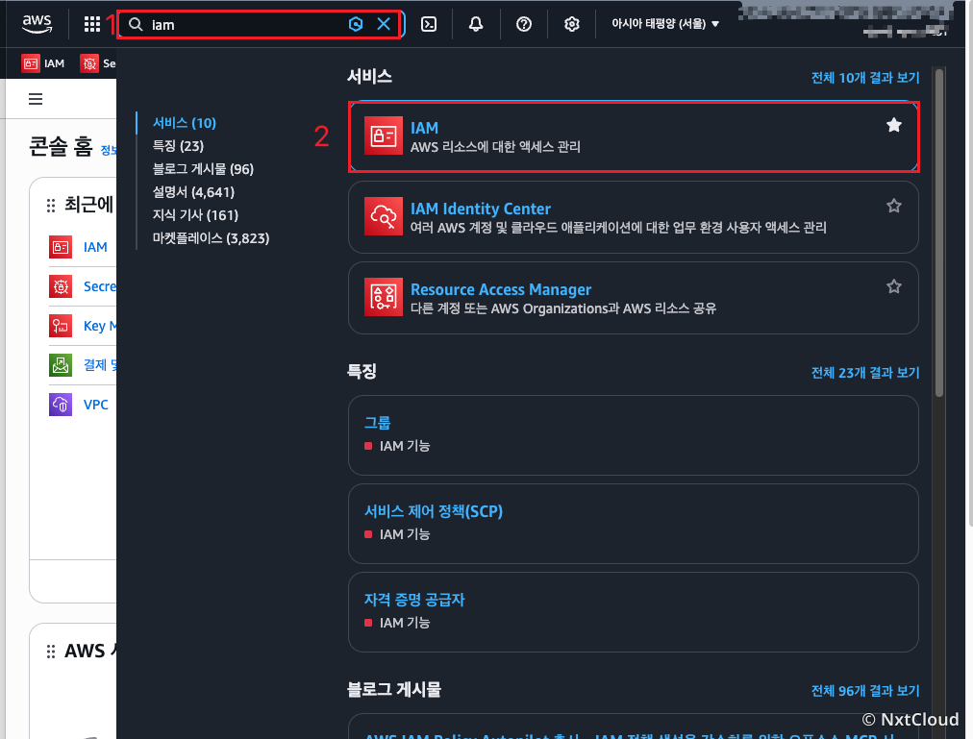Open the help question mark icon
The height and width of the screenshot is (739, 973).
524,24
